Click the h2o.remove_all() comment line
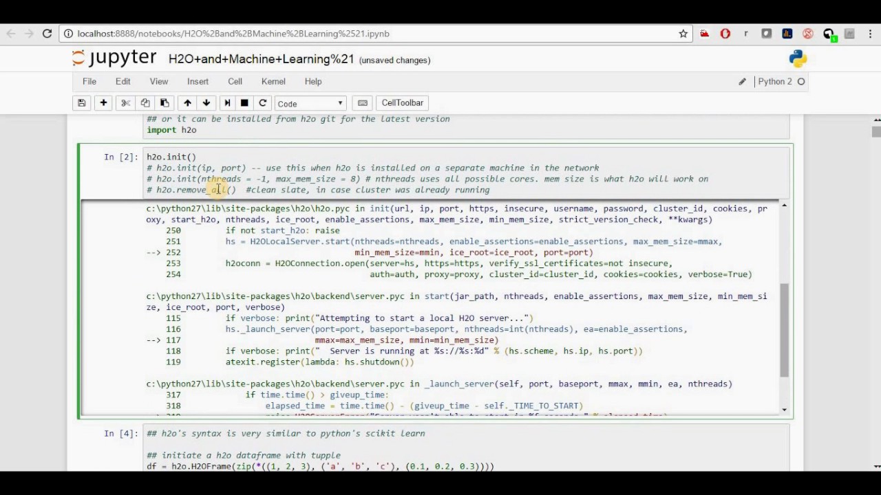This screenshot has height=495, width=881. click(318, 190)
